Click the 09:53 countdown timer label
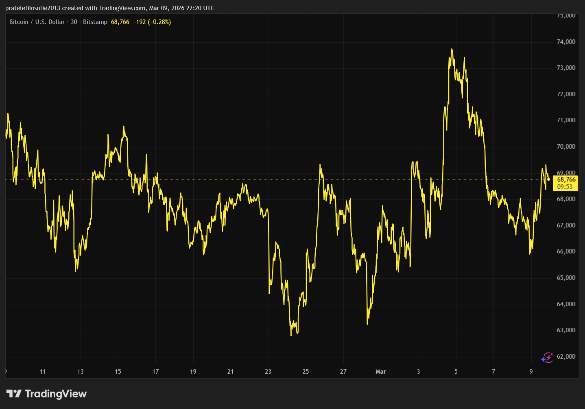Image resolution: width=585 pixels, height=409 pixels. click(565, 187)
